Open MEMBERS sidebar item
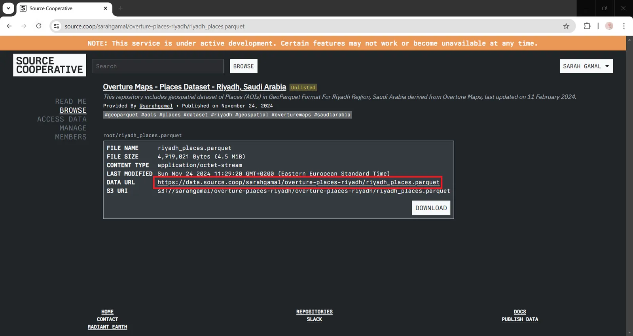This screenshot has height=336, width=633. [x=71, y=137]
